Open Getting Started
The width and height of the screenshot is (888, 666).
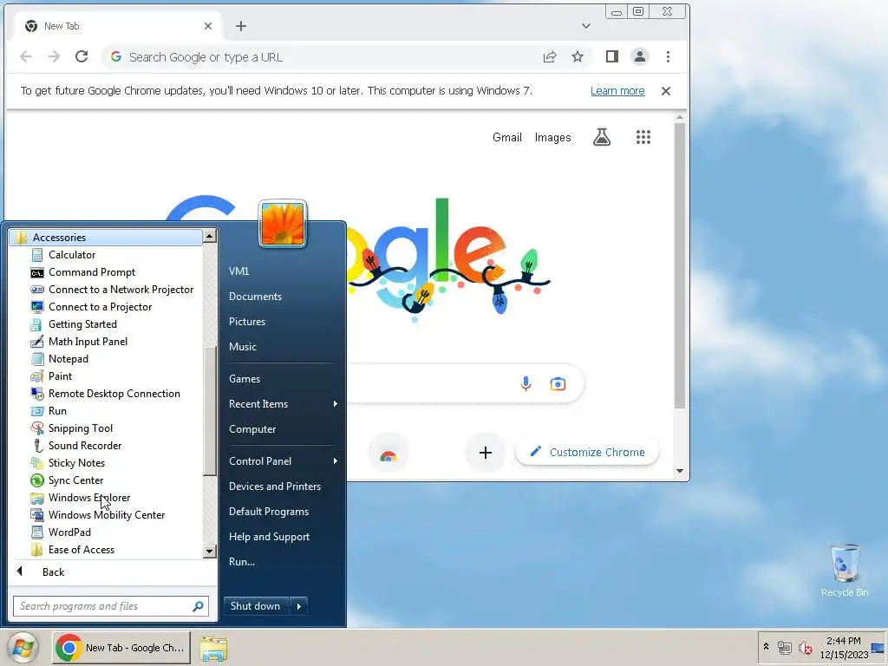(x=82, y=324)
